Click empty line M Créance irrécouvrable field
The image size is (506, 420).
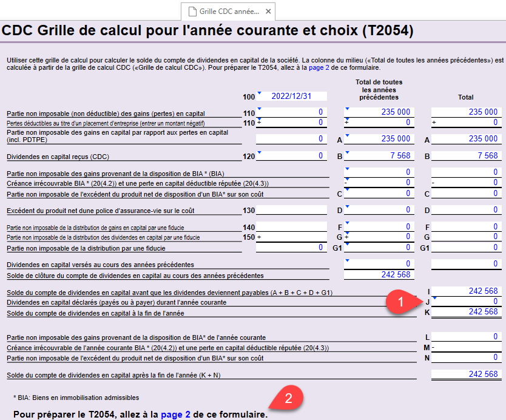pyautogui.click(x=467, y=347)
